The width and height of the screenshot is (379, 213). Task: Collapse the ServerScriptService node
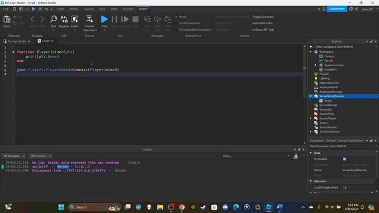(310, 96)
